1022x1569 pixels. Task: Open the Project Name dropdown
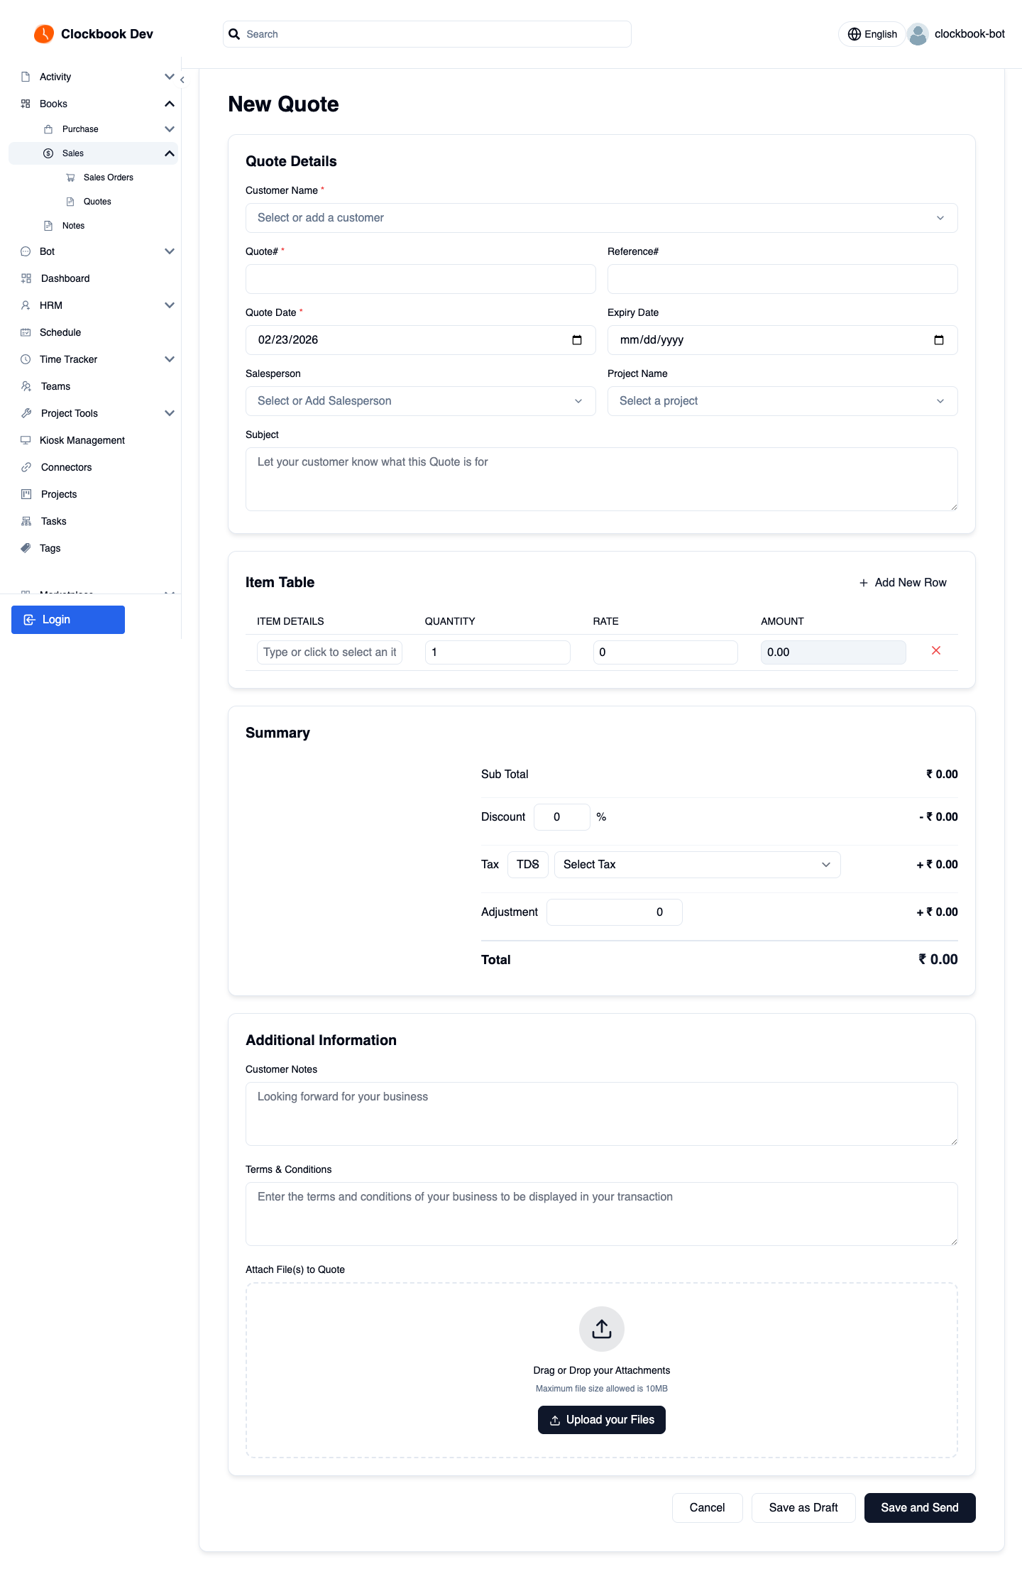pyautogui.click(x=783, y=401)
